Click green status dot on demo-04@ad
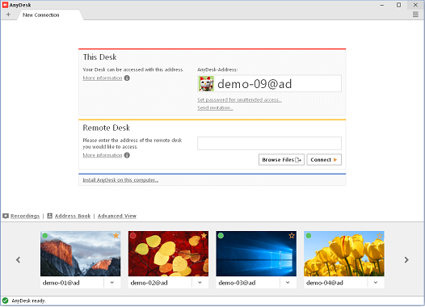The width and height of the screenshot is (425, 307). (x=309, y=235)
